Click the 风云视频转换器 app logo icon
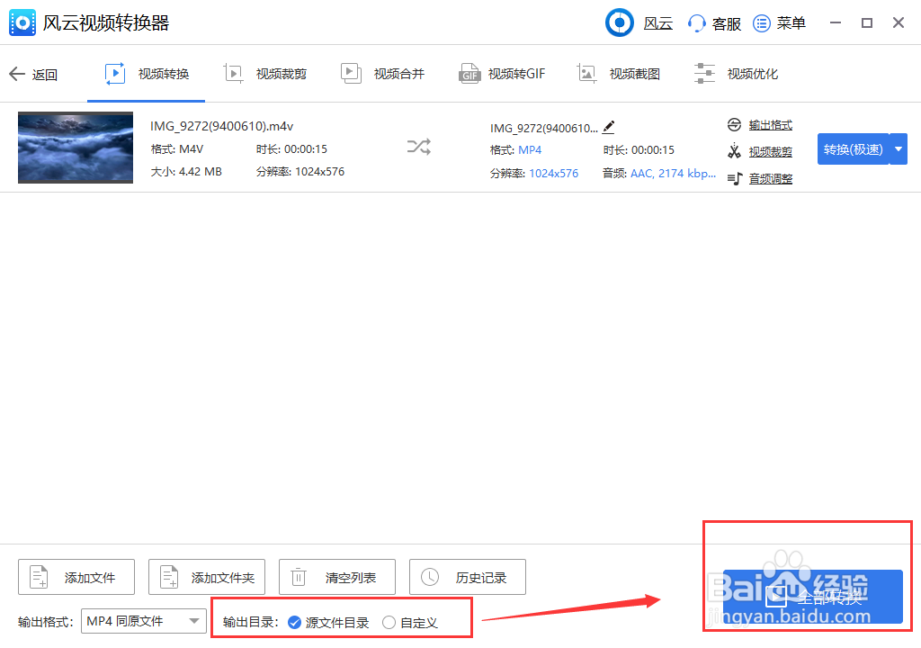Viewport: 921px width, 648px height. point(22,22)
